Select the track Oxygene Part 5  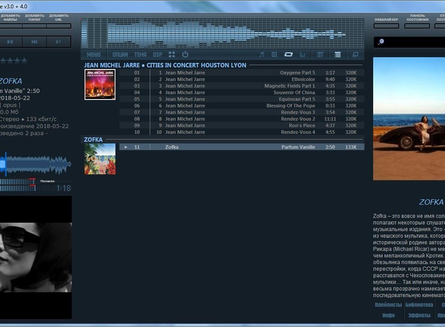(x=242, y=73)
